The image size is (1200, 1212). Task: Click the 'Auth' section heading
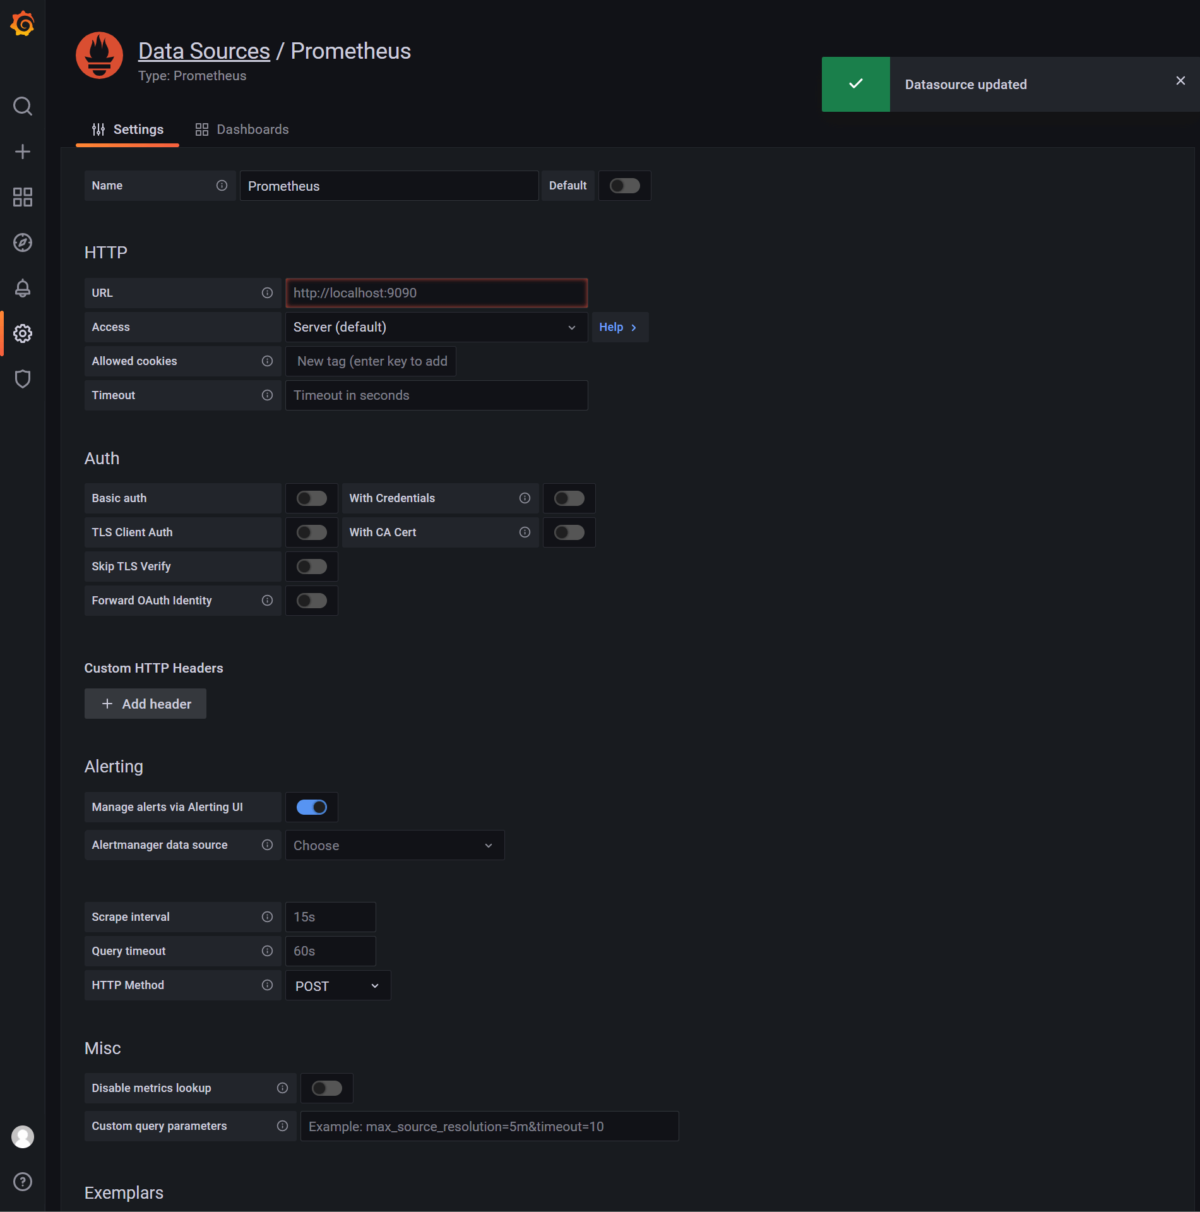tap(102, 459)
